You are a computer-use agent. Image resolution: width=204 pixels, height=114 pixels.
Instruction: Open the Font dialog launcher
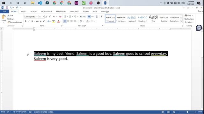tap(62, 26)
